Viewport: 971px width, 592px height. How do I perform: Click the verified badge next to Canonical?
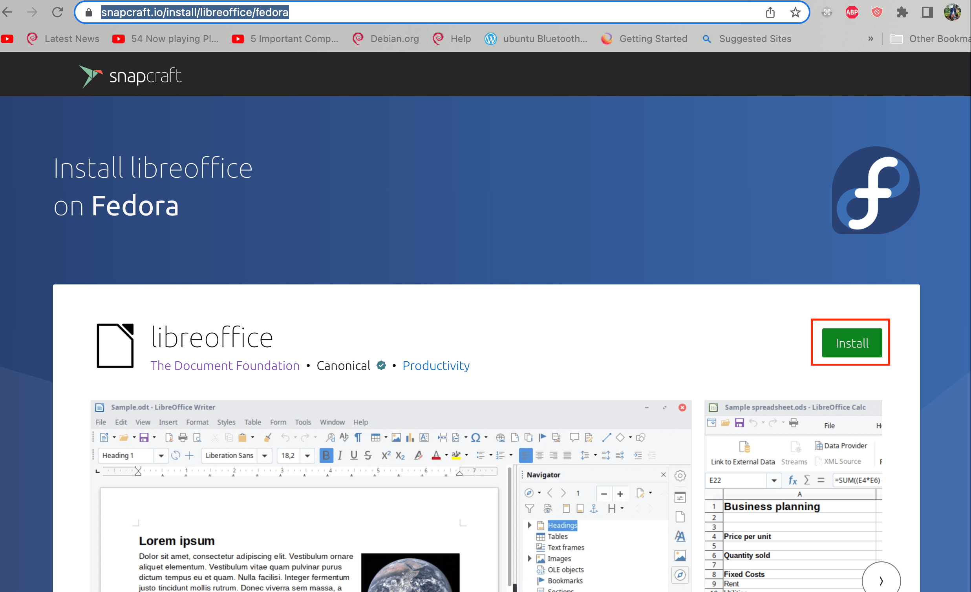click(x=381, y=366)
